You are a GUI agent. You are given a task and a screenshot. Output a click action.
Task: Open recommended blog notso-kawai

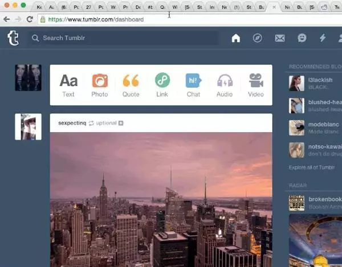tap(325, 146)
